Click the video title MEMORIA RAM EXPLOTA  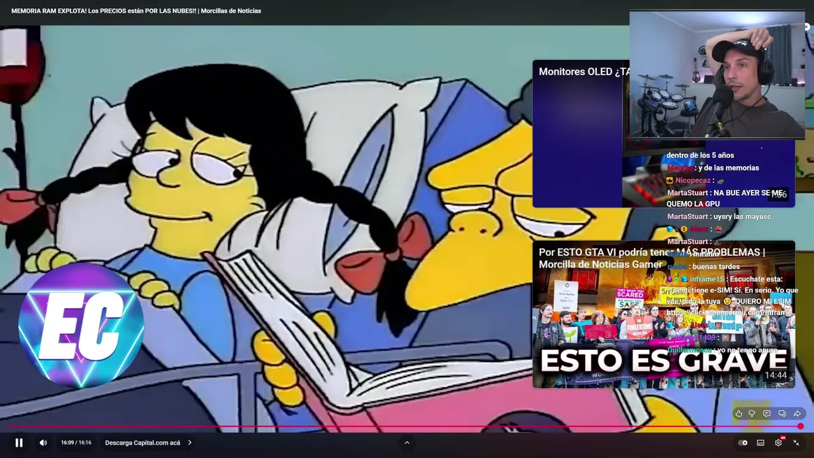[136, 11]
